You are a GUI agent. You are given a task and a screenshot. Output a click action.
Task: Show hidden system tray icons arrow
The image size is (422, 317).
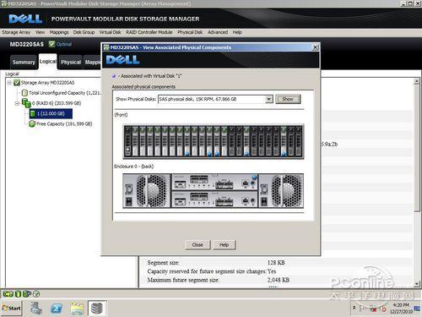354,308
